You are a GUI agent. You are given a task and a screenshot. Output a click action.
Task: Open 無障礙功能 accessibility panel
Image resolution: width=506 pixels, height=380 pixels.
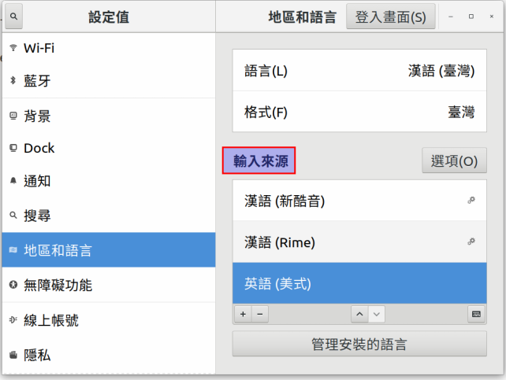109,285
